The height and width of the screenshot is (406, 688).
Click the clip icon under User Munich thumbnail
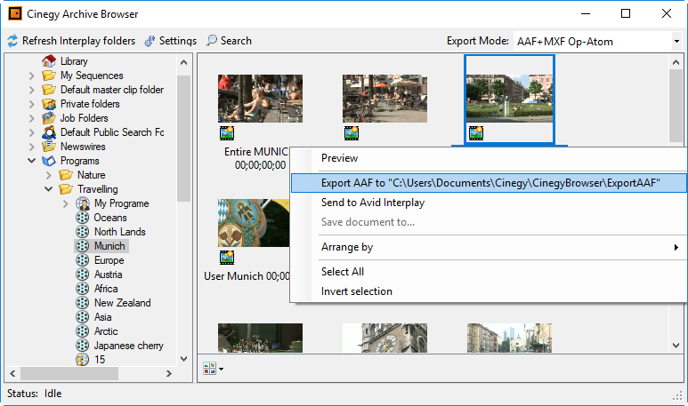click(x=227, y=257)
